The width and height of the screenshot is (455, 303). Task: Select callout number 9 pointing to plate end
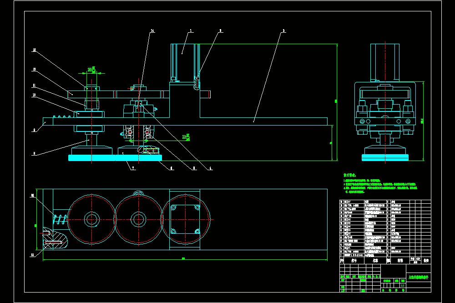tap(34, 130)
